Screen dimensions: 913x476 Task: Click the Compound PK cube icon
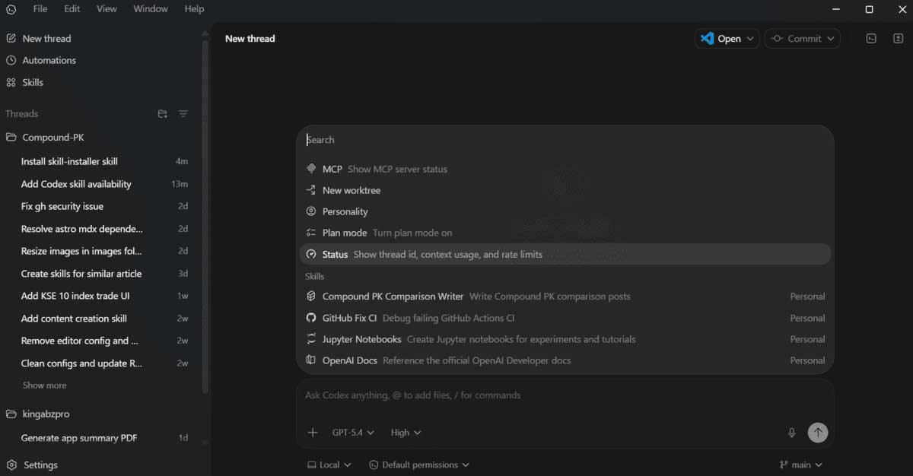(x=310, y=297)
